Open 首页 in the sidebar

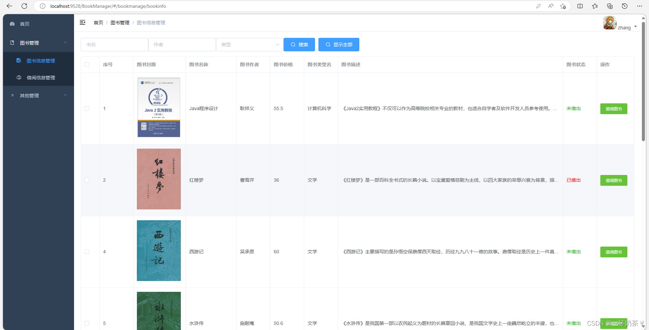[x=39, y=24]
